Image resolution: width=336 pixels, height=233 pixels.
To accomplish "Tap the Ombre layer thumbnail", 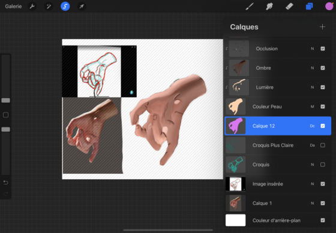I will click(239, 68).
